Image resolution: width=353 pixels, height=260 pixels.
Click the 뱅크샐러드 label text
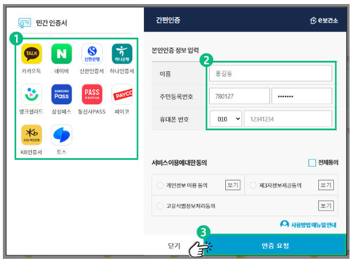31,112
